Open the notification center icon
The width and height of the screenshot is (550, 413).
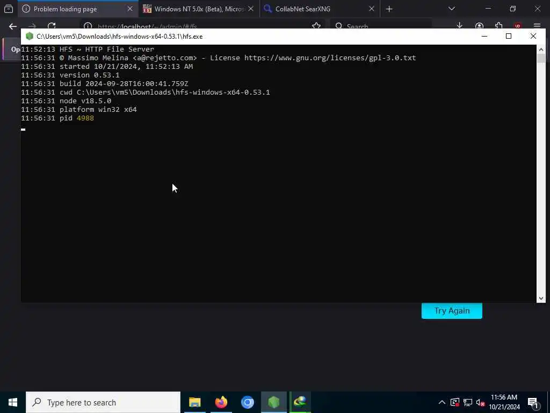(533, 402)
